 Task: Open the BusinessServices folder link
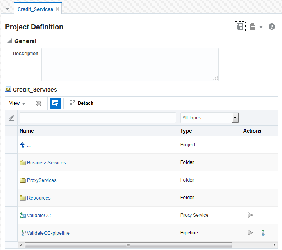(47, 163)
